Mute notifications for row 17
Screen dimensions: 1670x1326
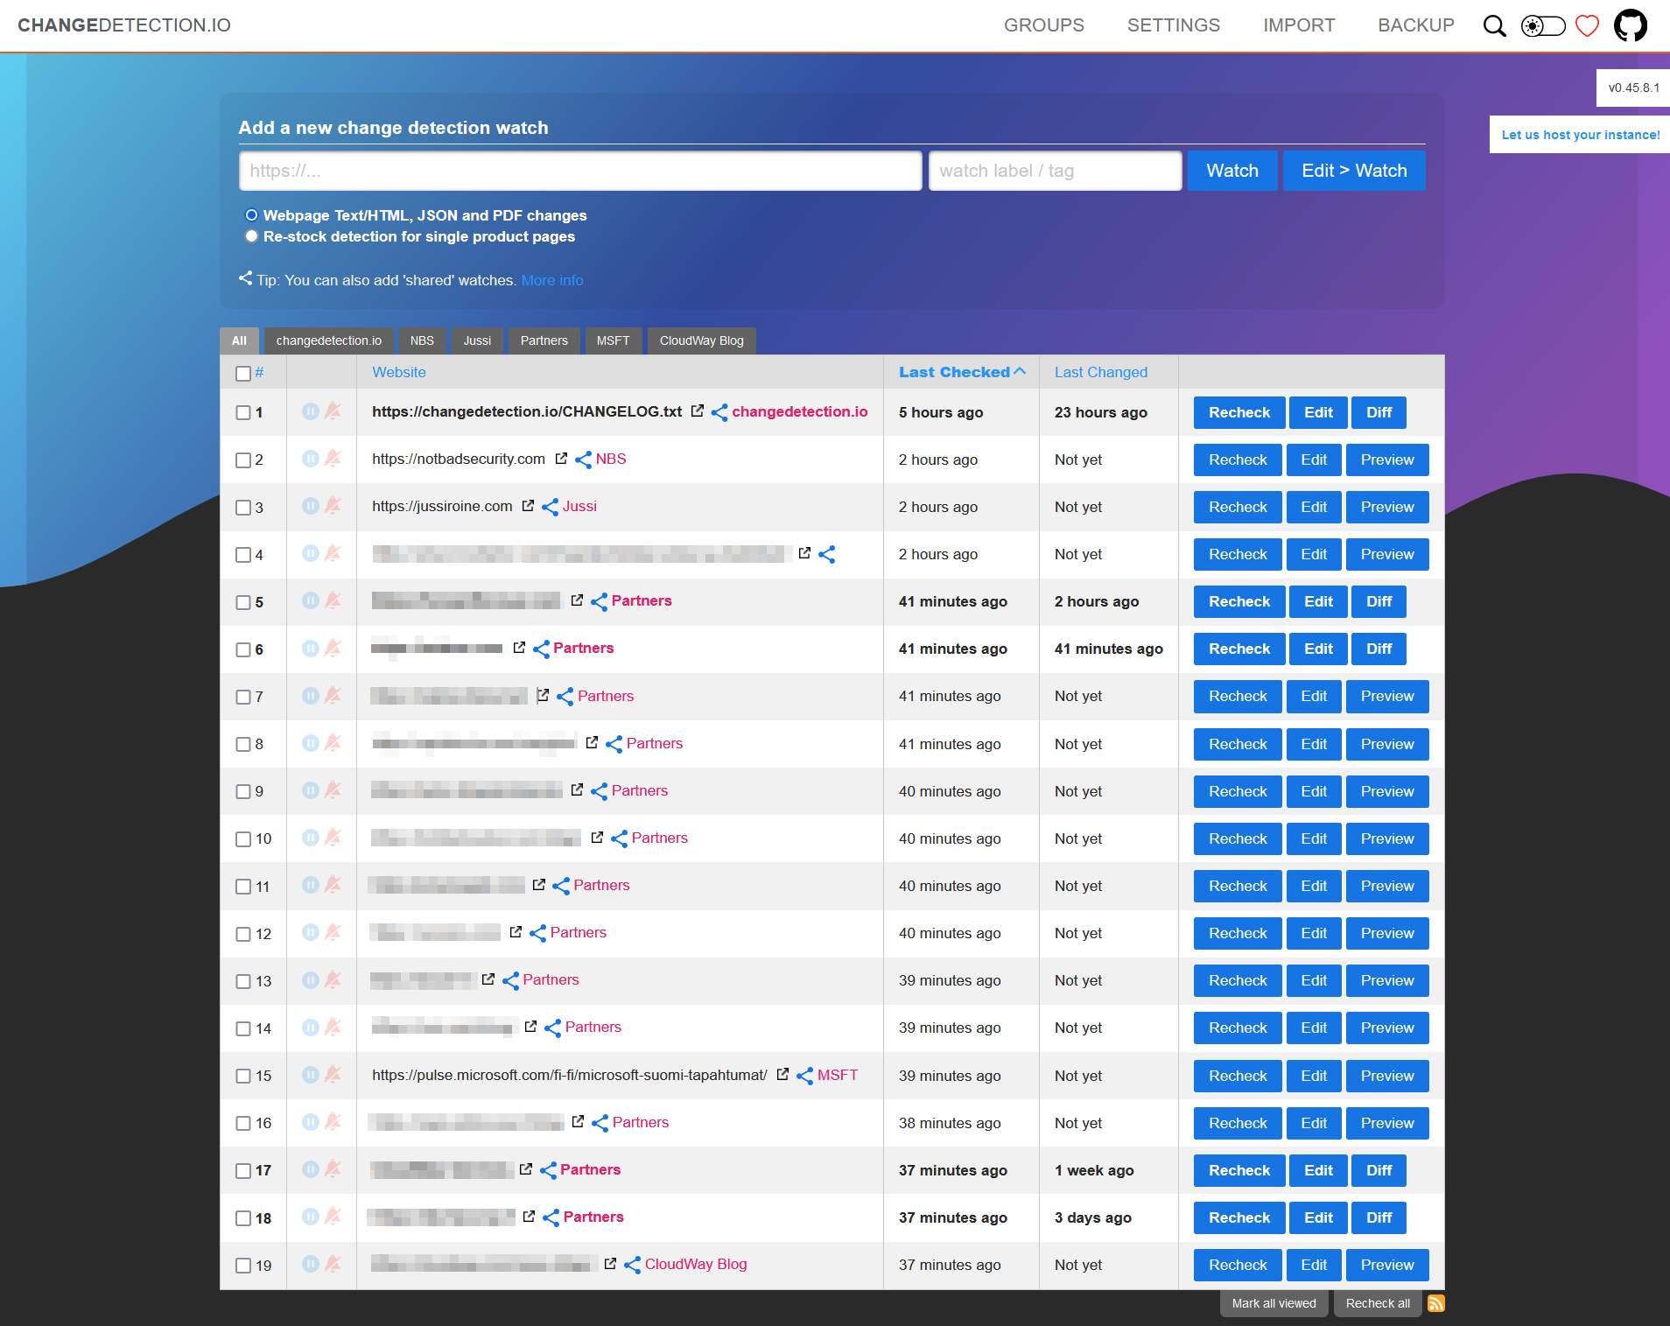(333, 1168)
